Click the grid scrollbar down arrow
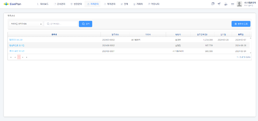 (x=251, y=53)
